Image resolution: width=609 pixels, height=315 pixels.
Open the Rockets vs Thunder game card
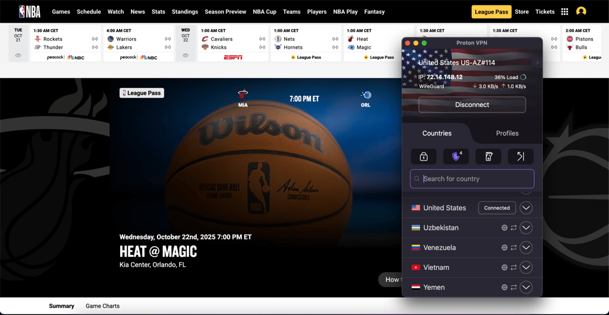(x=65, y=43)
